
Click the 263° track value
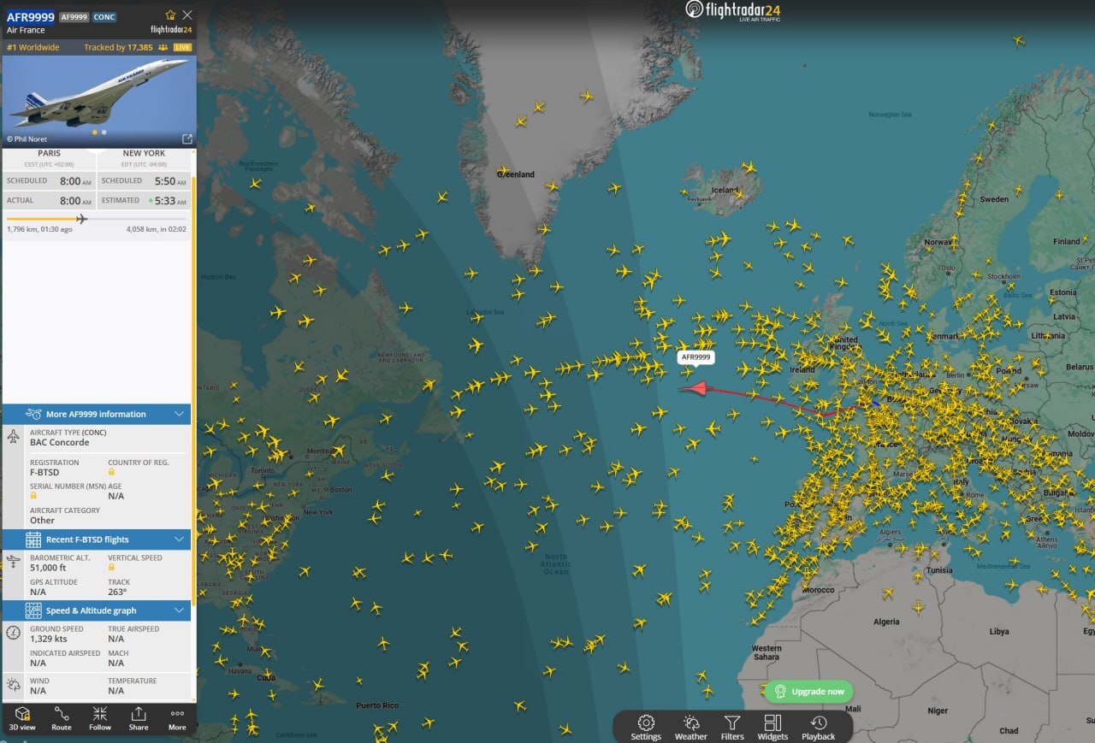click(117, 592)
